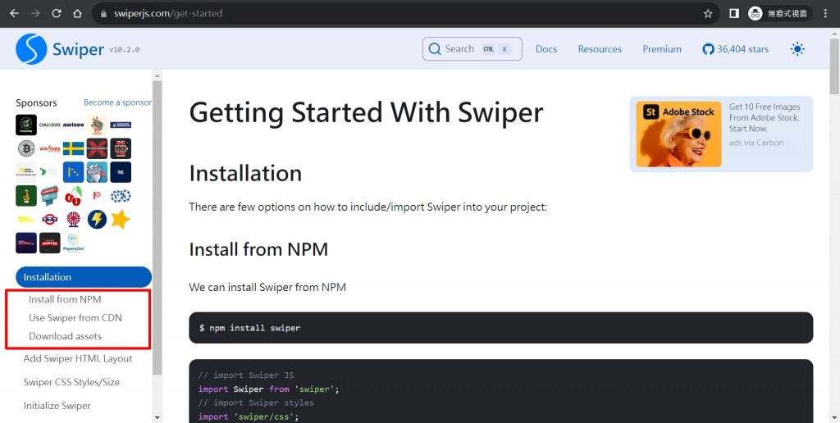Click the ads via Carbon link

point(756,143)
